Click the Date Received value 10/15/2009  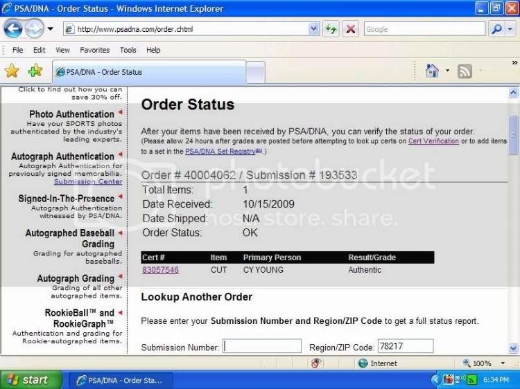(268, 204)
